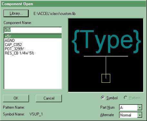Click the Alternate field showing Normal

coord(128,115)
